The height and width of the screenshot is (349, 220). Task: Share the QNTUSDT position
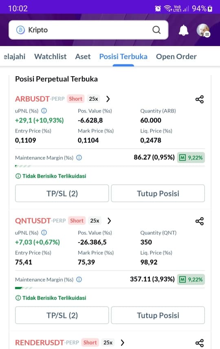pyautogui.click(x=200, y=221)
